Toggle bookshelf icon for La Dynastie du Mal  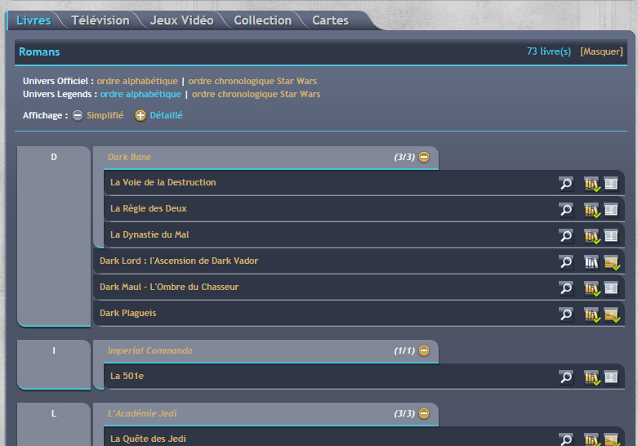pos(591,235)
